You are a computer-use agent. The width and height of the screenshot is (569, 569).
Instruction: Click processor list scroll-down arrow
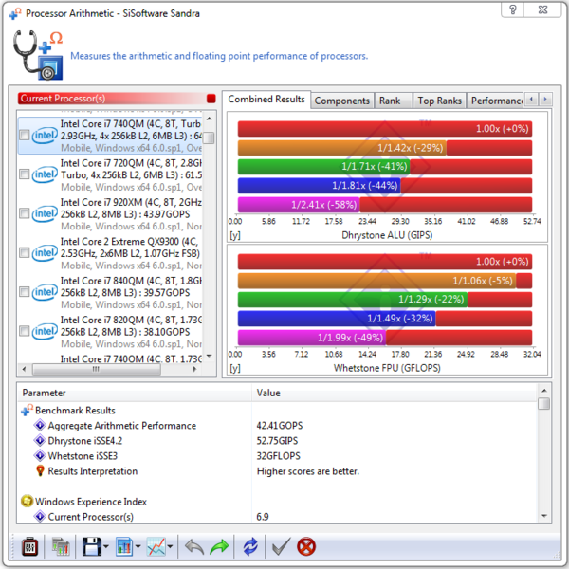(x=209, y=356)
